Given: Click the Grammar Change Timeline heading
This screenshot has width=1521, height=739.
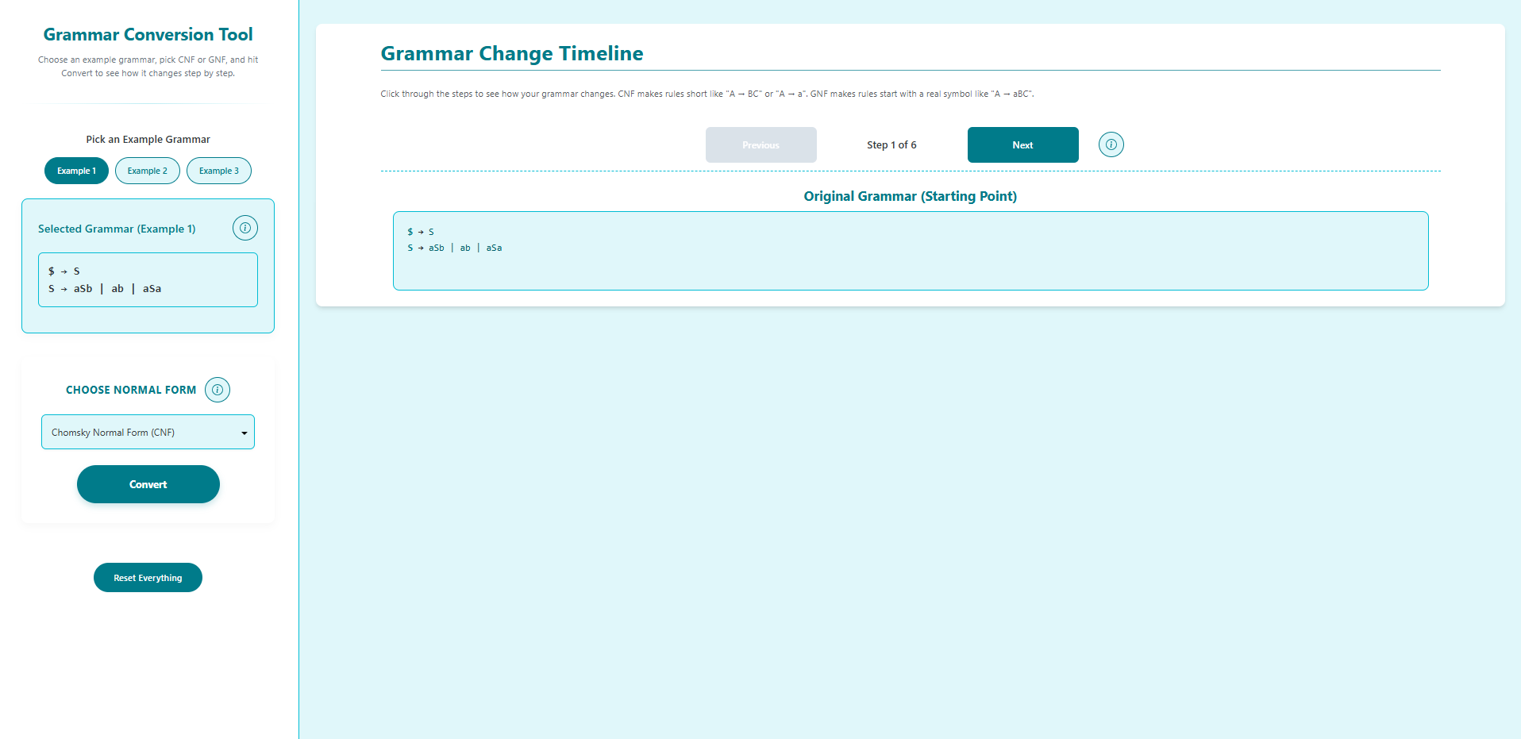Looking at the screenshot, I should click(x=512, y=53).
